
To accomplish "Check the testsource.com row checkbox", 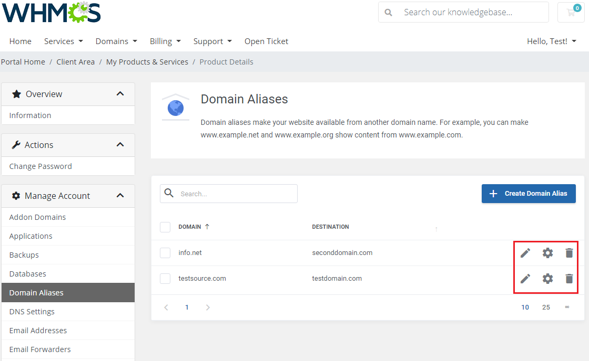I will [x=165, y=279].
